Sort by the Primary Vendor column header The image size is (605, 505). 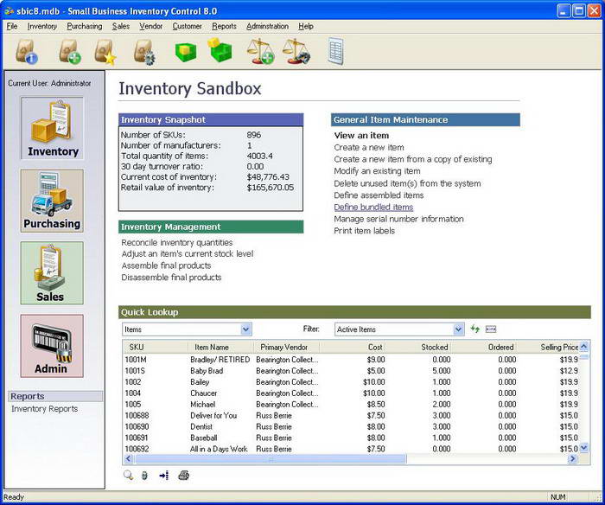[287, 347]
